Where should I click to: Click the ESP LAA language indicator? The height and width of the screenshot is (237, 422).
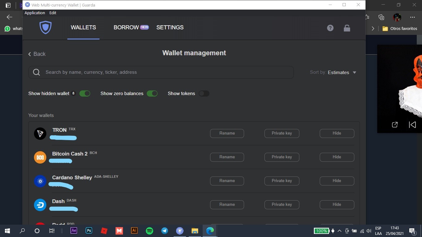point(378,231)
